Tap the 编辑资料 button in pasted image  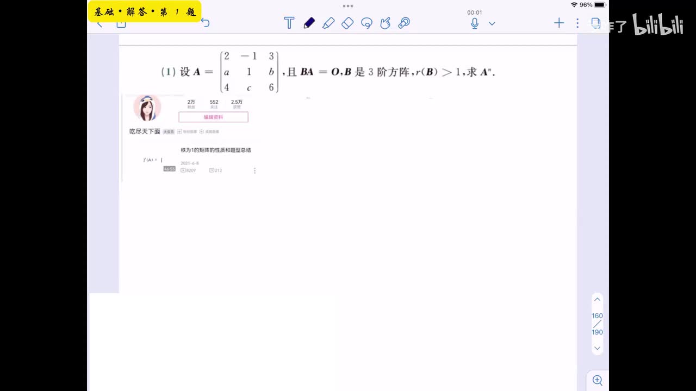[x=213, y=117]
